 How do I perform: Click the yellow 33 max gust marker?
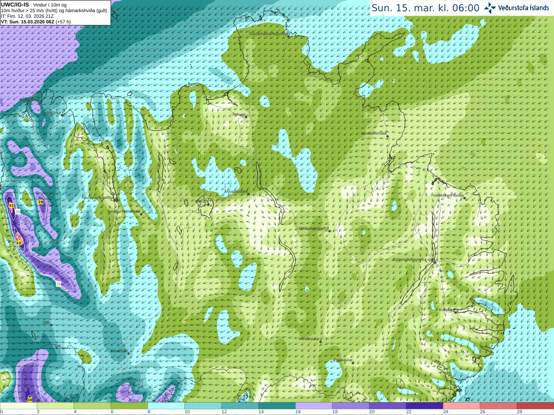[x=19, y=243]
